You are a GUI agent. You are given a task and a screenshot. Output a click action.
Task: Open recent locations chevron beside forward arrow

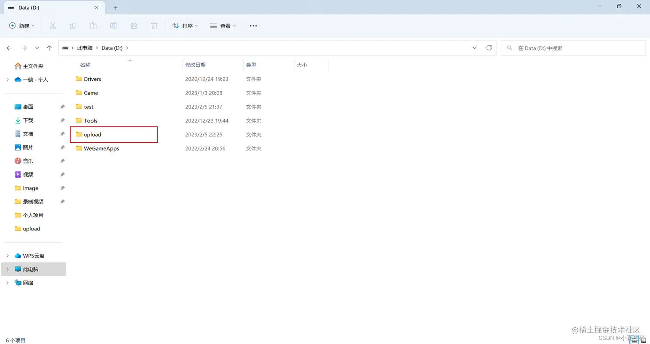37,48
